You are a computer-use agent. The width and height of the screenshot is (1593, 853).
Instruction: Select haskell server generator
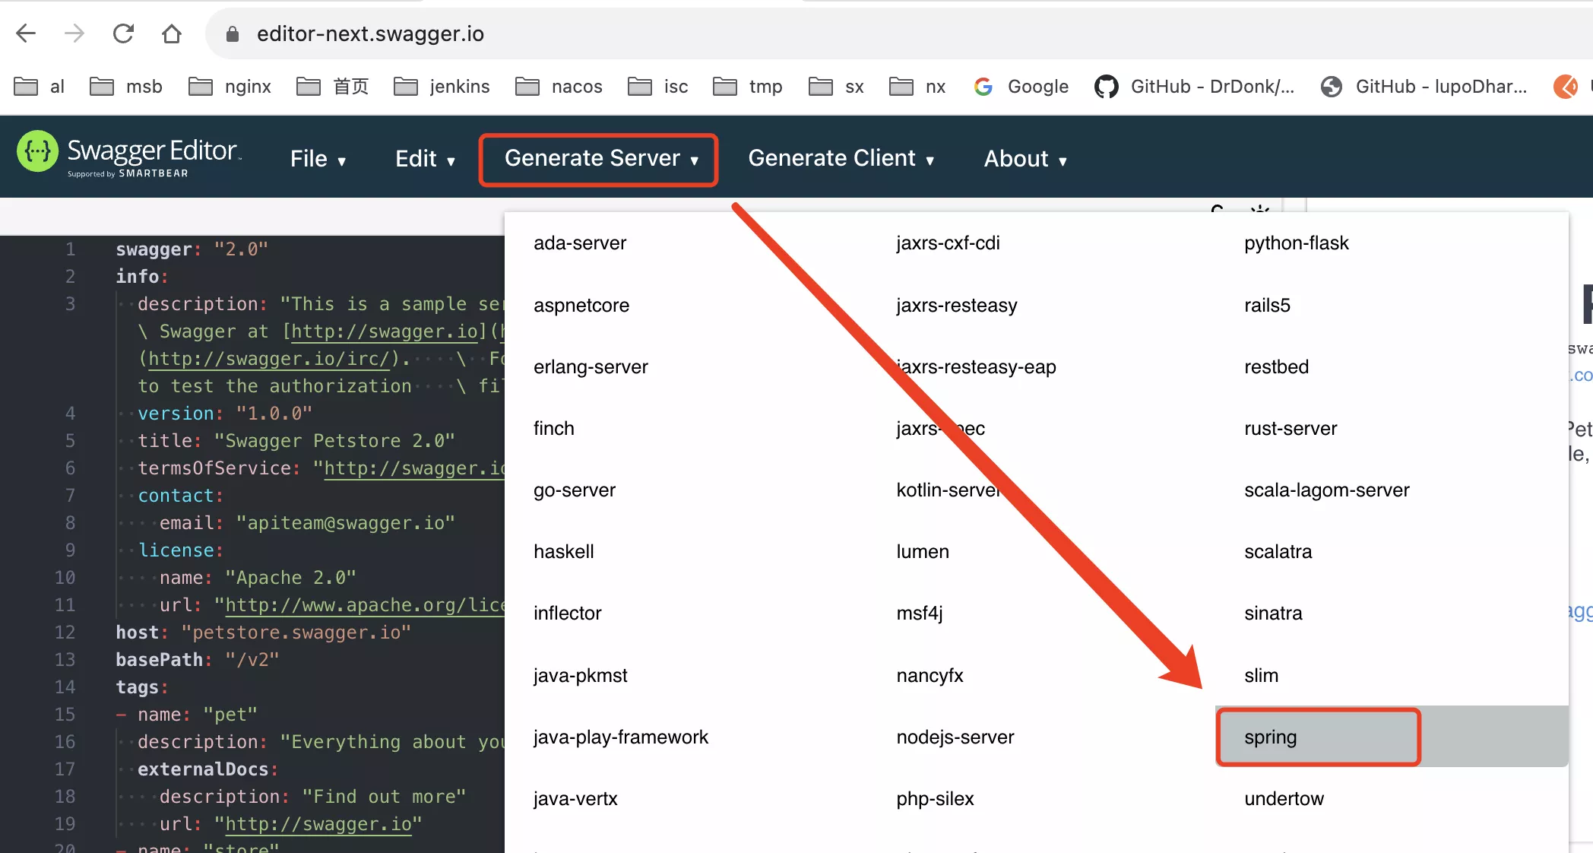pyautogui.click(x=564, y=552)
